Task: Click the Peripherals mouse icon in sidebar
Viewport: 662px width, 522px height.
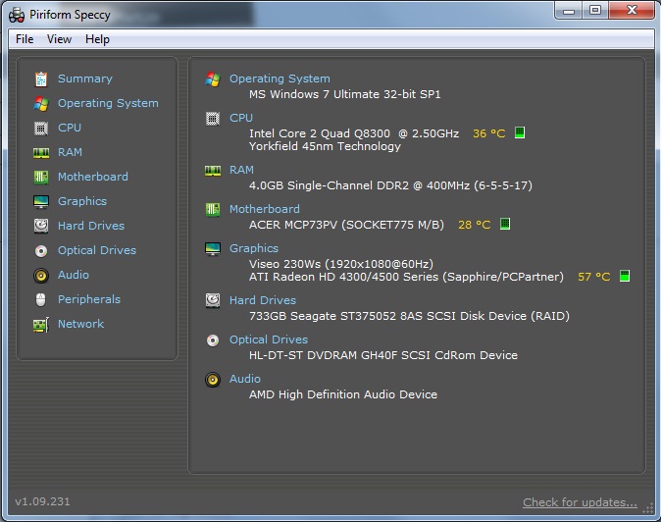Action: tap(40, 300)
